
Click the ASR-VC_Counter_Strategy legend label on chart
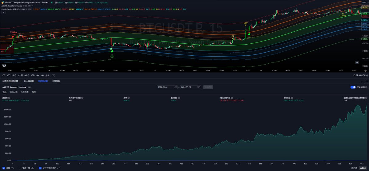pos(12,6)
